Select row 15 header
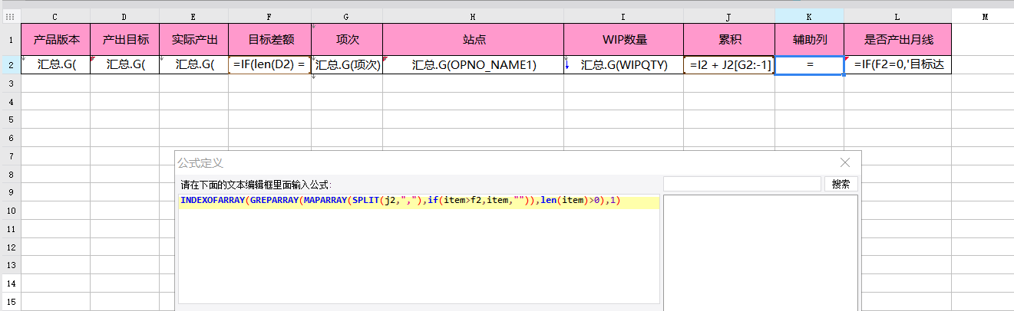Screen dimensions: 1014x311 click(10, 302)
